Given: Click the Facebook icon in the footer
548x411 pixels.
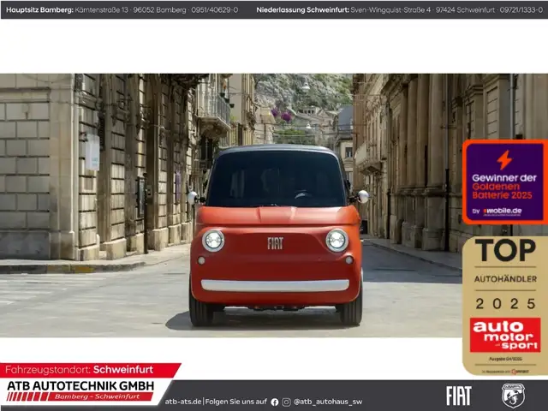Looking at the screenshot, I should pyautogui.click(x=275, y=402).
